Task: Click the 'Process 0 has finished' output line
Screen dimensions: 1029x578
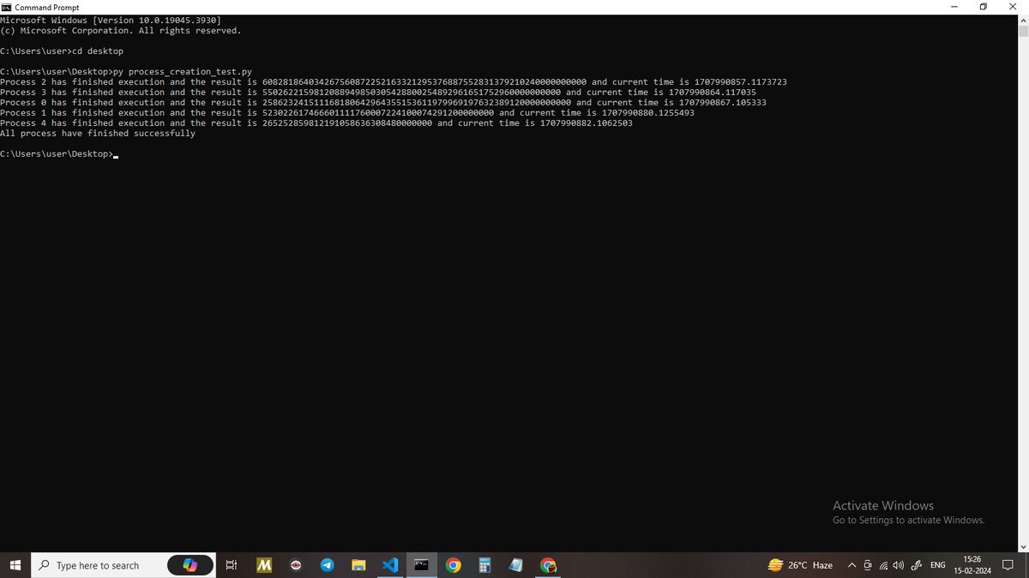Action: [383, 103]
